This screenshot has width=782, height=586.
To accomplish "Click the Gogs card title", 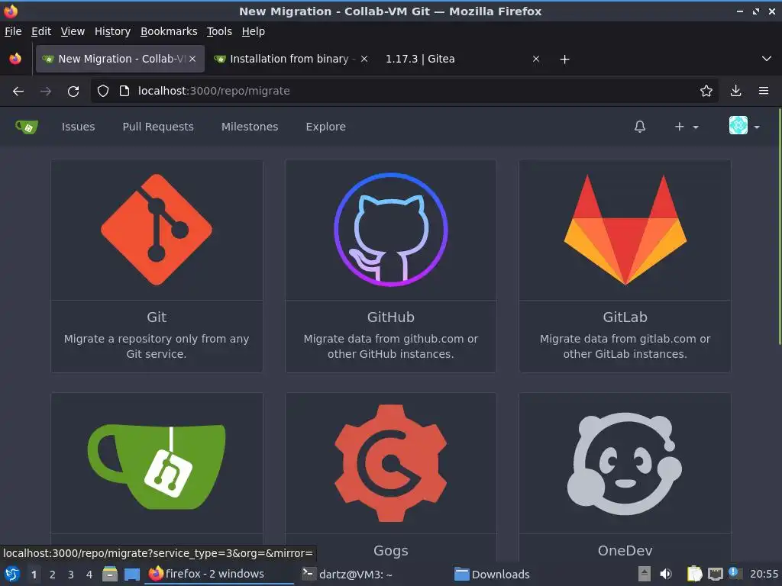I will (390, 551).
